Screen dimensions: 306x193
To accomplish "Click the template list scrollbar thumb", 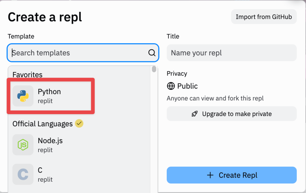I will coord(154,69).
